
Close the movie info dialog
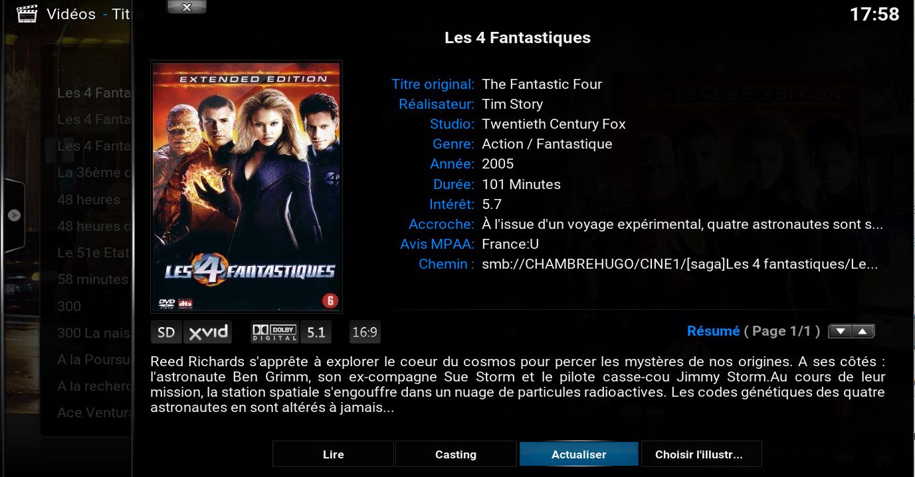(187, 7)
